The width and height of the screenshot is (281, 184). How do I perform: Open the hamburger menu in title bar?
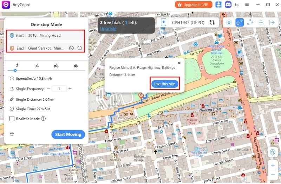247,5
